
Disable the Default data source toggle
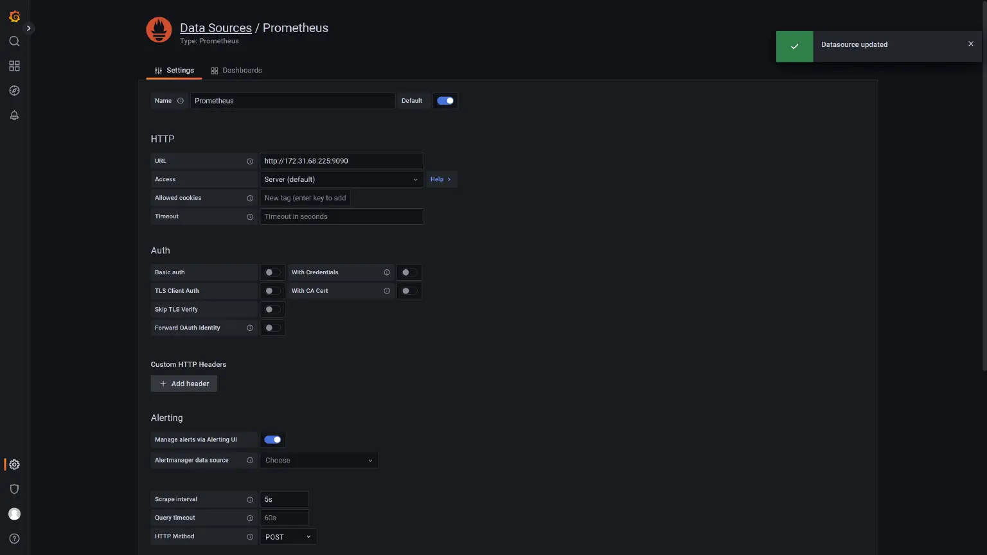tap(445, 100)
